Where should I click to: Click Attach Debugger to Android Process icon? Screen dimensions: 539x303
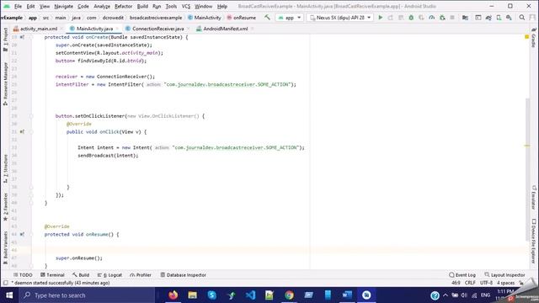pos(442,17)
